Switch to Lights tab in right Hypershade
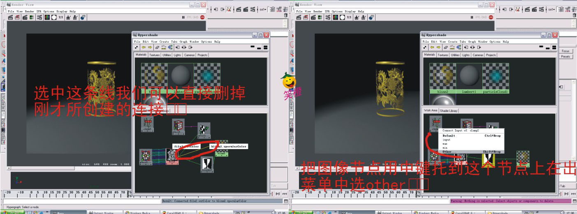The image size is (577, 214). (x=466, y=55)
